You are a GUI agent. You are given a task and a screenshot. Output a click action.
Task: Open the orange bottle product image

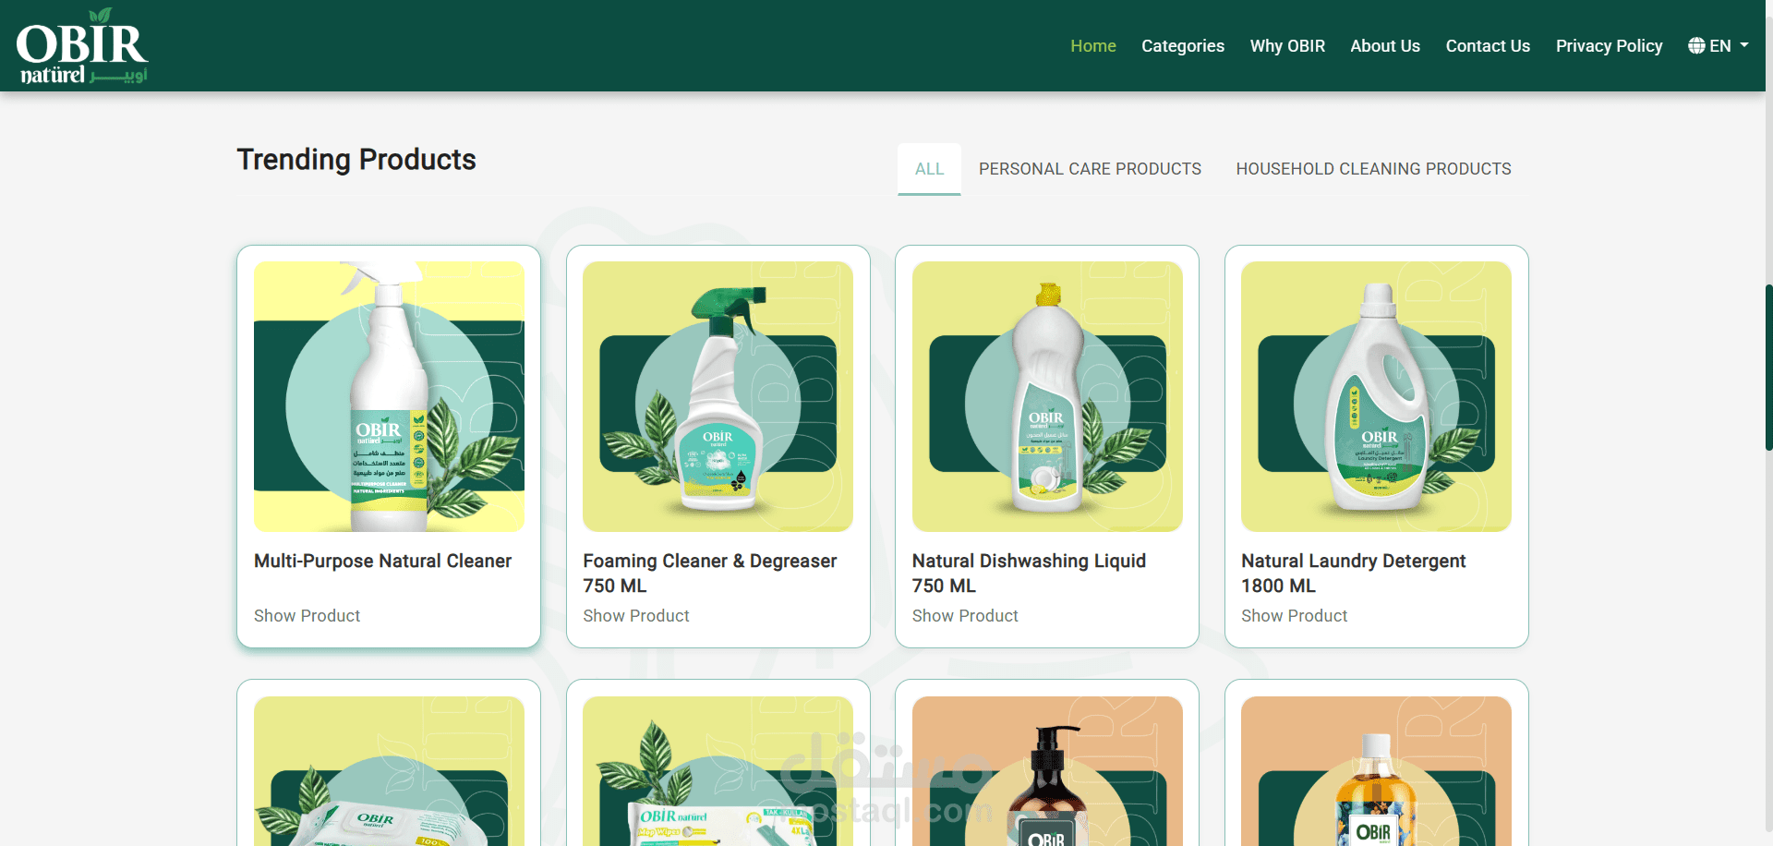pyautogui.click(x=1376, y=771)
